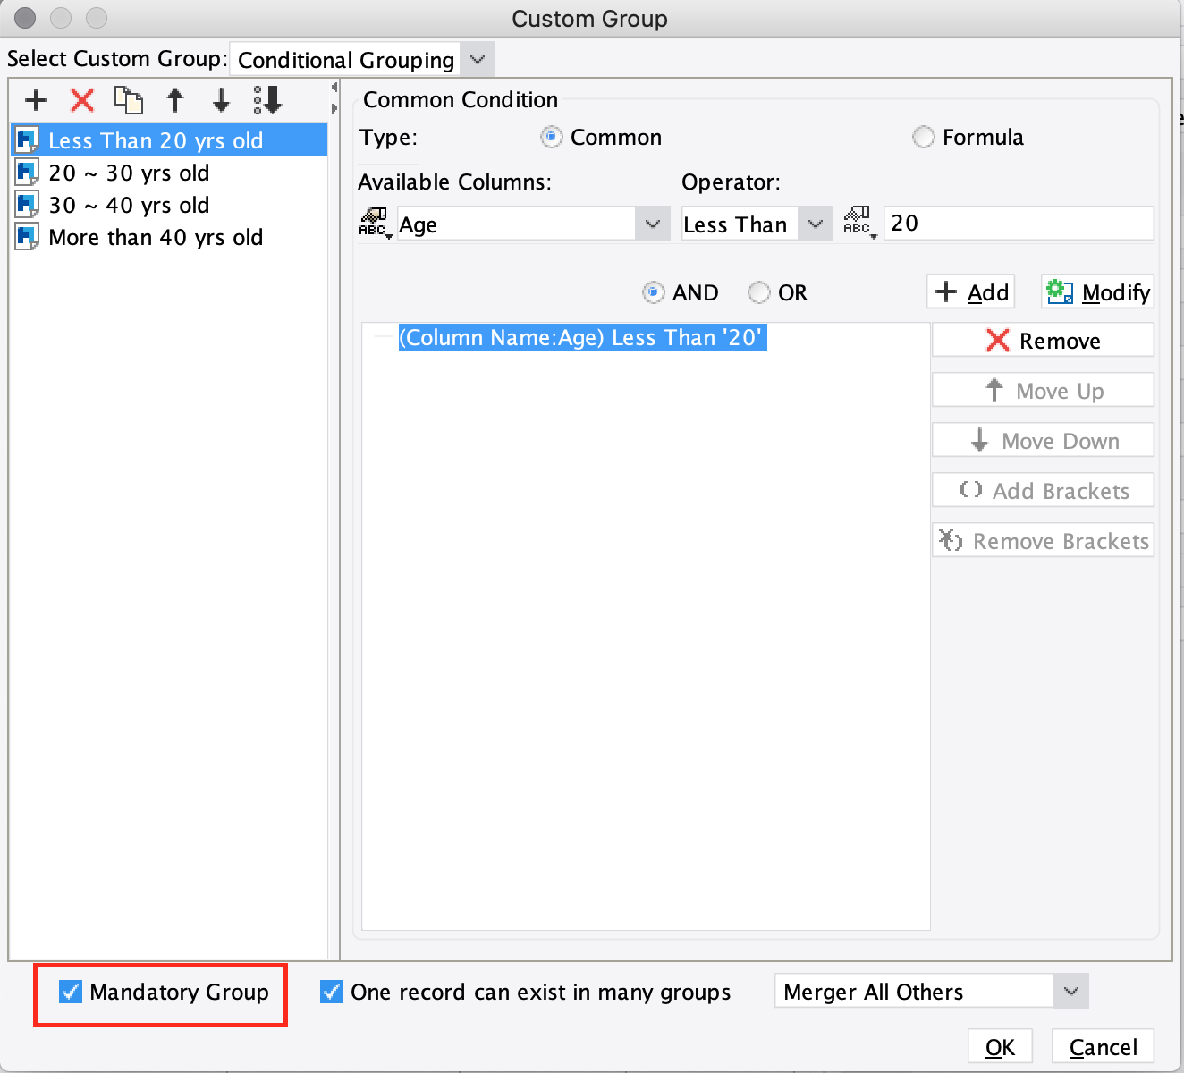Select the OR logical operator
The height and width of the screenshot is (1073, 1184).
(x=758, y=292)
